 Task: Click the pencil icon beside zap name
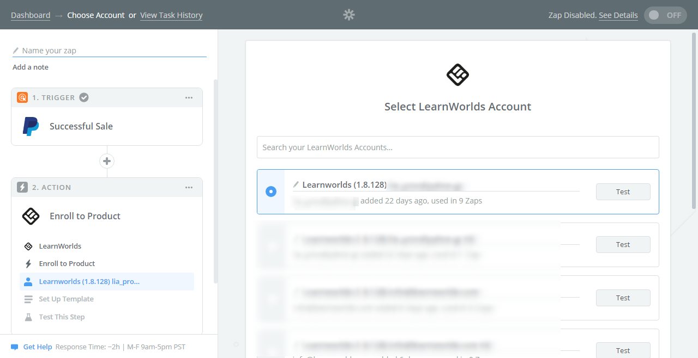click(x=16, y=51)
